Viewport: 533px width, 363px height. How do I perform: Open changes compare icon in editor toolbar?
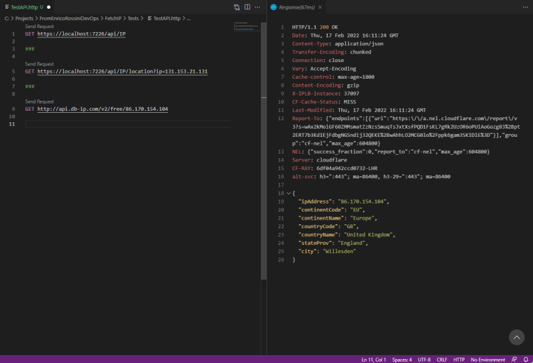(237, 7)
